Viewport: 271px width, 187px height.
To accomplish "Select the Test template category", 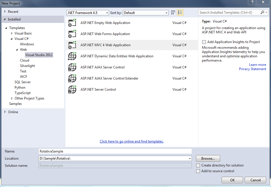I will pyautogui.click(x=23, y=71).
